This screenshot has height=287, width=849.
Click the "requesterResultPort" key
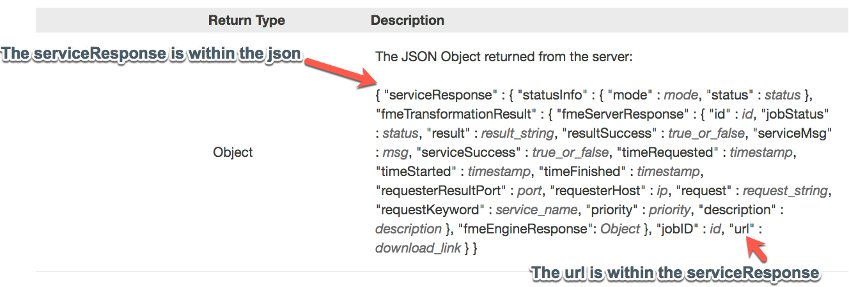pos(448,191)
